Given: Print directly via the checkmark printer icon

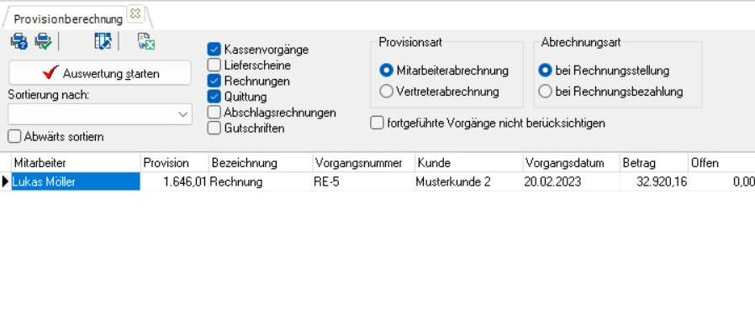Looking at the screenshot, I should click(x=44, y=41).
